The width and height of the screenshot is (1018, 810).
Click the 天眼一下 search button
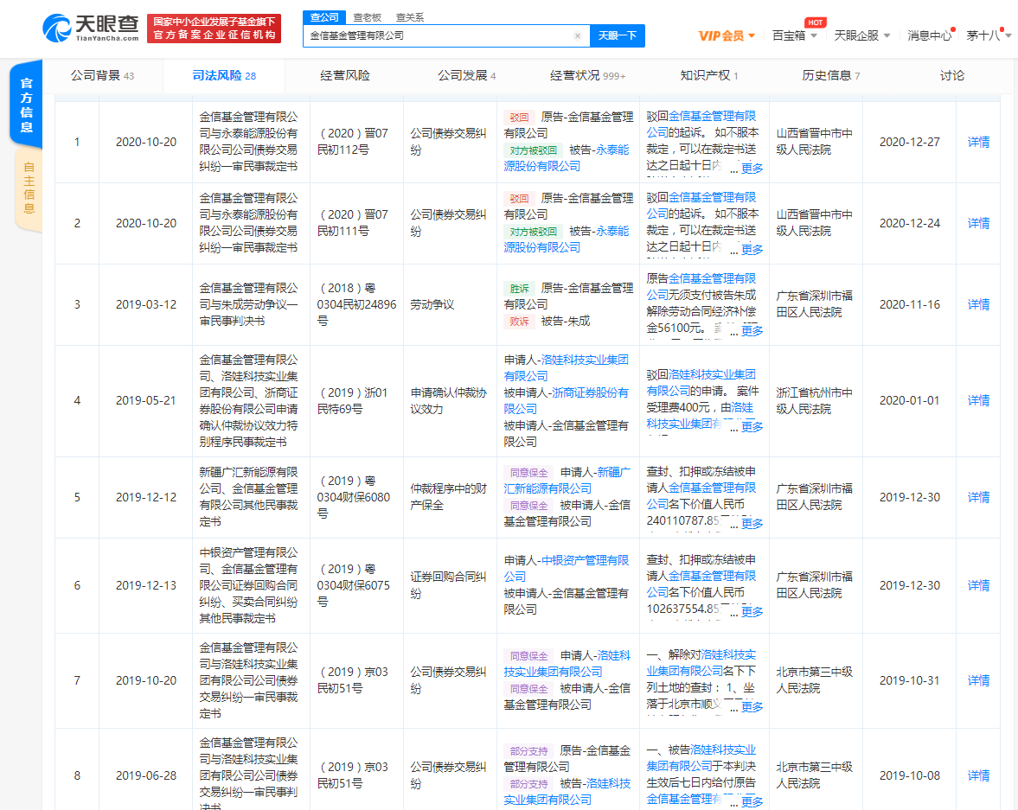pyautogui.click(x=617, y=35)
